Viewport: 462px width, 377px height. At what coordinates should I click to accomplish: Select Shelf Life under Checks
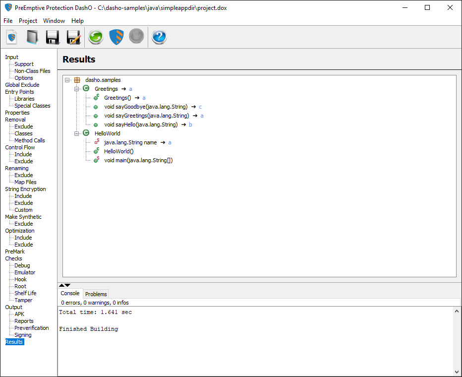26,293
